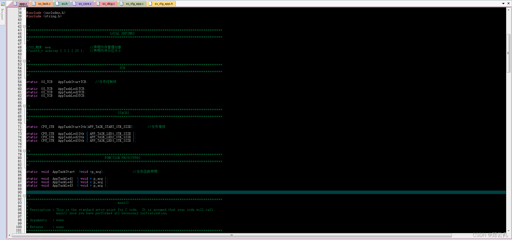Open the editor window list dropdown arrow
Image resolution: width=512 pixels, height=240 pixels.
pos(503,3)
